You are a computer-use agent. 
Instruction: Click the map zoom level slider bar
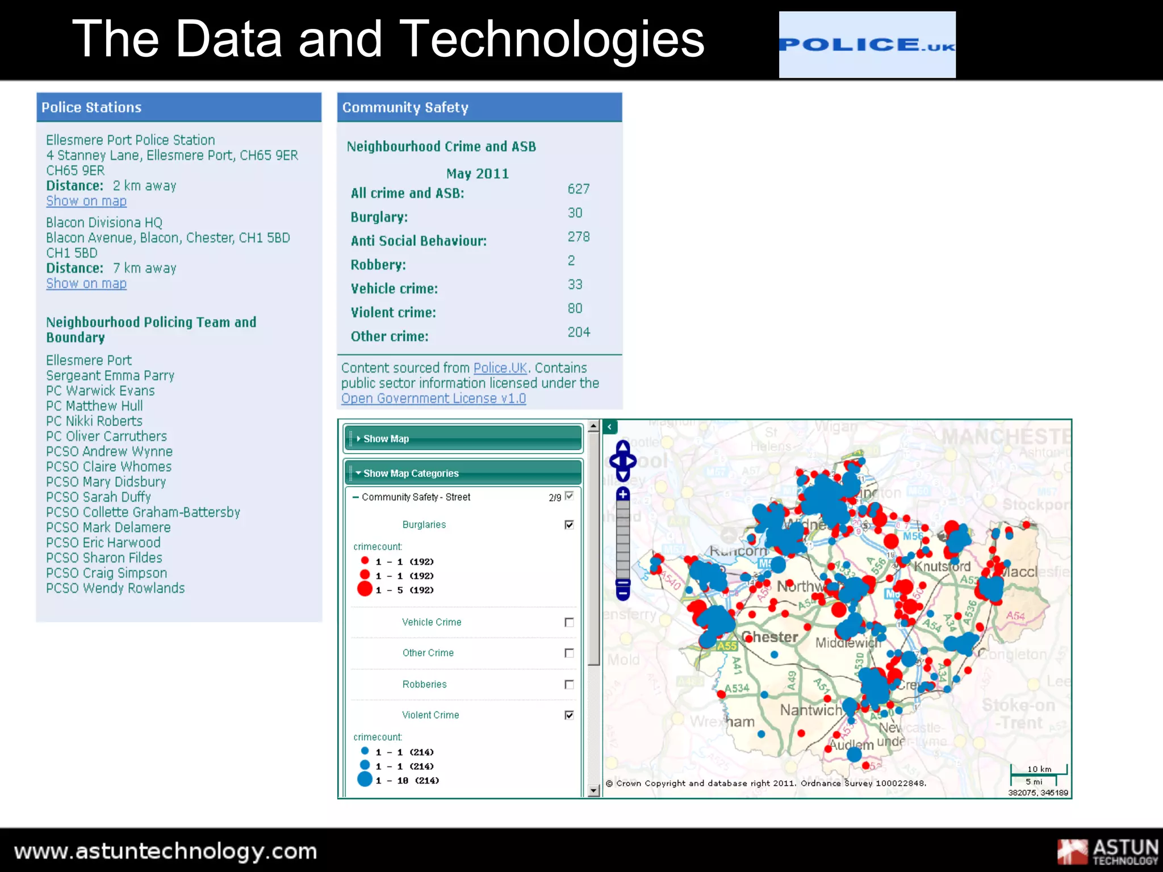coord(623,539)
